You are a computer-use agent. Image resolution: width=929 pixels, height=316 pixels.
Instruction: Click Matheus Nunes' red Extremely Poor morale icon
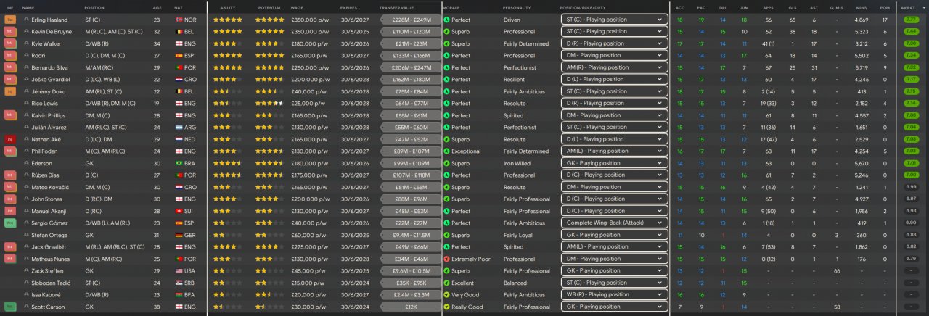446,259
